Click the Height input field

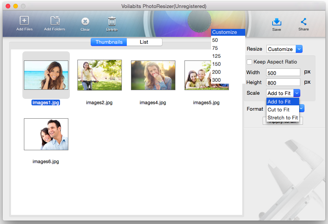click(x=283, y=83)
